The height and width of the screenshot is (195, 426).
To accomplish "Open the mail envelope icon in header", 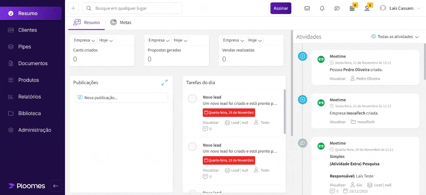I will (x=307, y=8).
